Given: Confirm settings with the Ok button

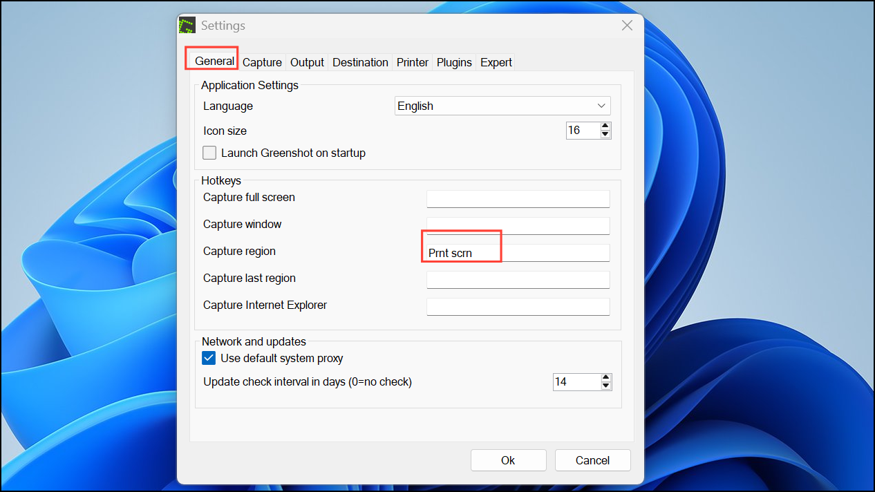Looking at the screenshot, I should tap(509, 460).
